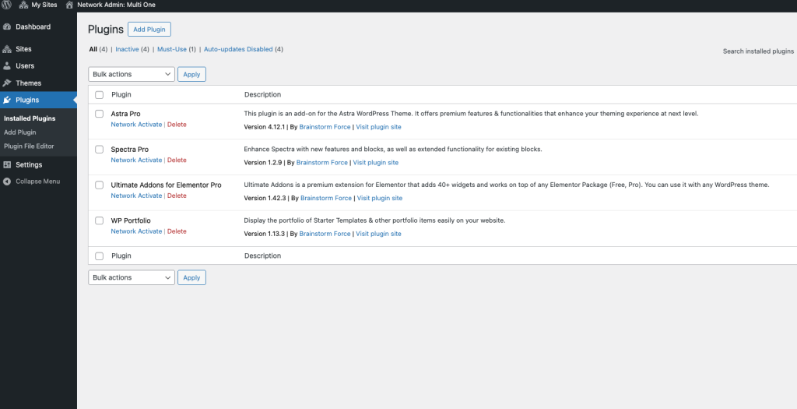Delete Ultimate Addons for Elementor Pro
Image resolution: width=797 pixels, height=409 pixels.
(x=177, y=196)
